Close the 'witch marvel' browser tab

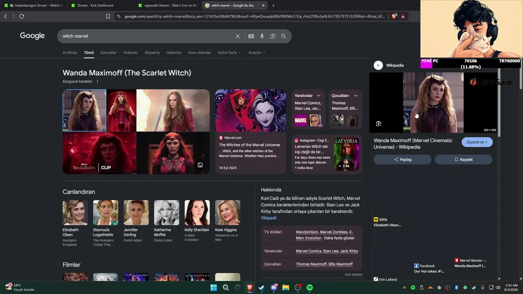click(263, 5)
